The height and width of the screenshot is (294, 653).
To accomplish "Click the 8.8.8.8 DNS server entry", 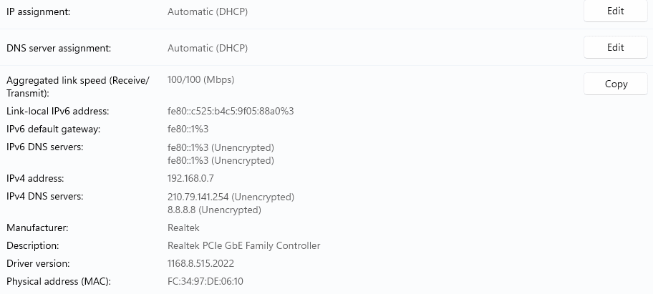I will 214,210.
